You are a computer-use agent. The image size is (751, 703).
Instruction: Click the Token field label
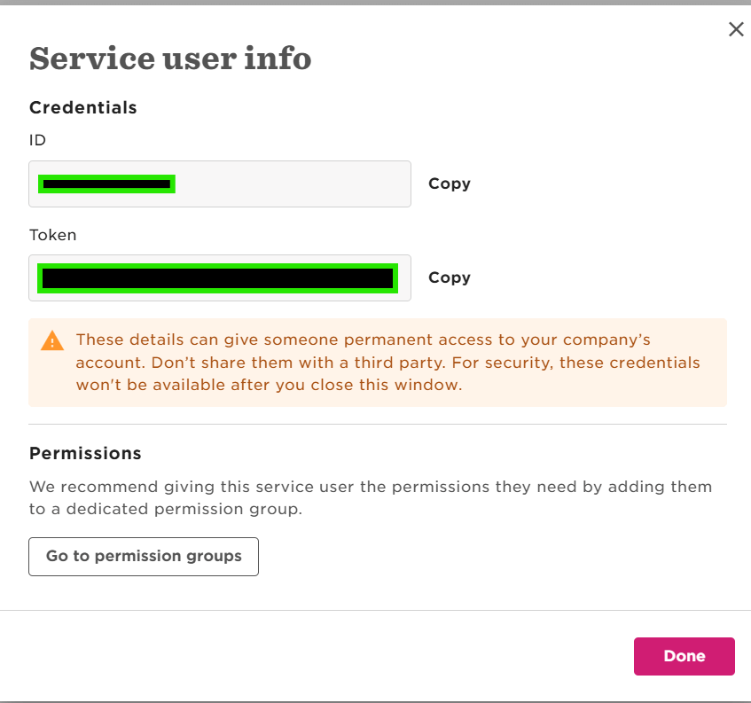[x=52, y=235]
